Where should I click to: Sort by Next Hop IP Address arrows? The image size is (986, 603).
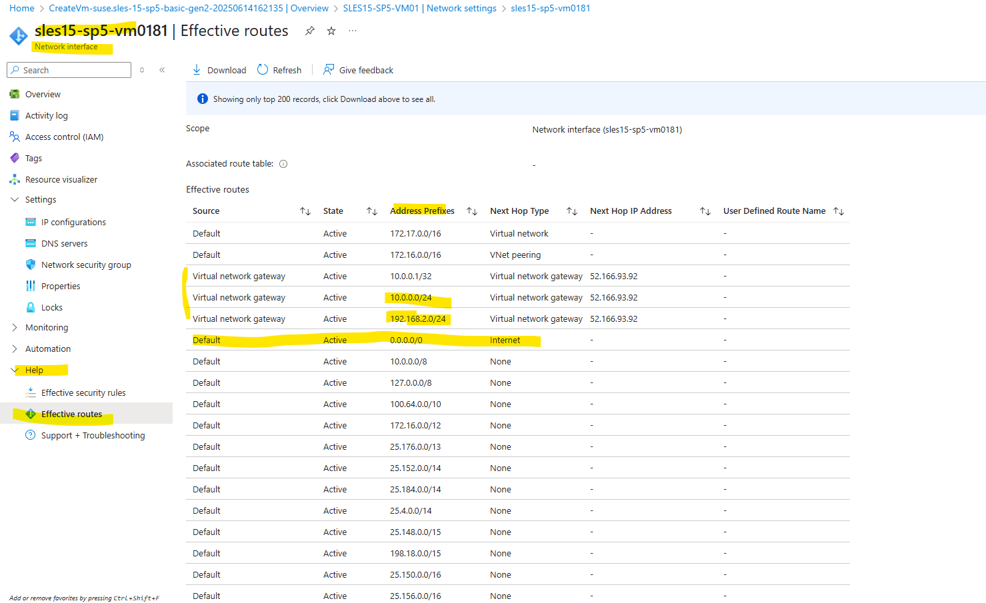pyautogui.click(x=705, y=211)
